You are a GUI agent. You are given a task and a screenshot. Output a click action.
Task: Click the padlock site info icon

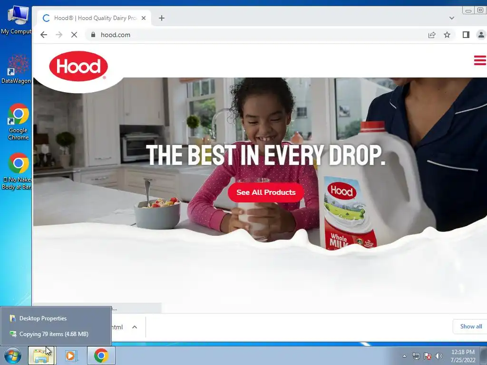click(x=93, y=35)
